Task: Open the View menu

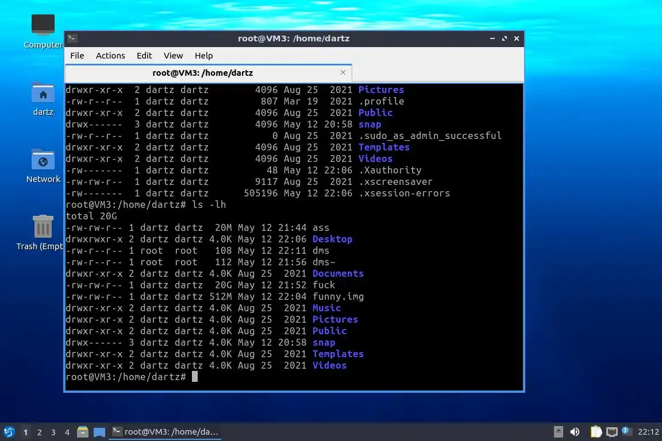Action: tap(173, 56)
